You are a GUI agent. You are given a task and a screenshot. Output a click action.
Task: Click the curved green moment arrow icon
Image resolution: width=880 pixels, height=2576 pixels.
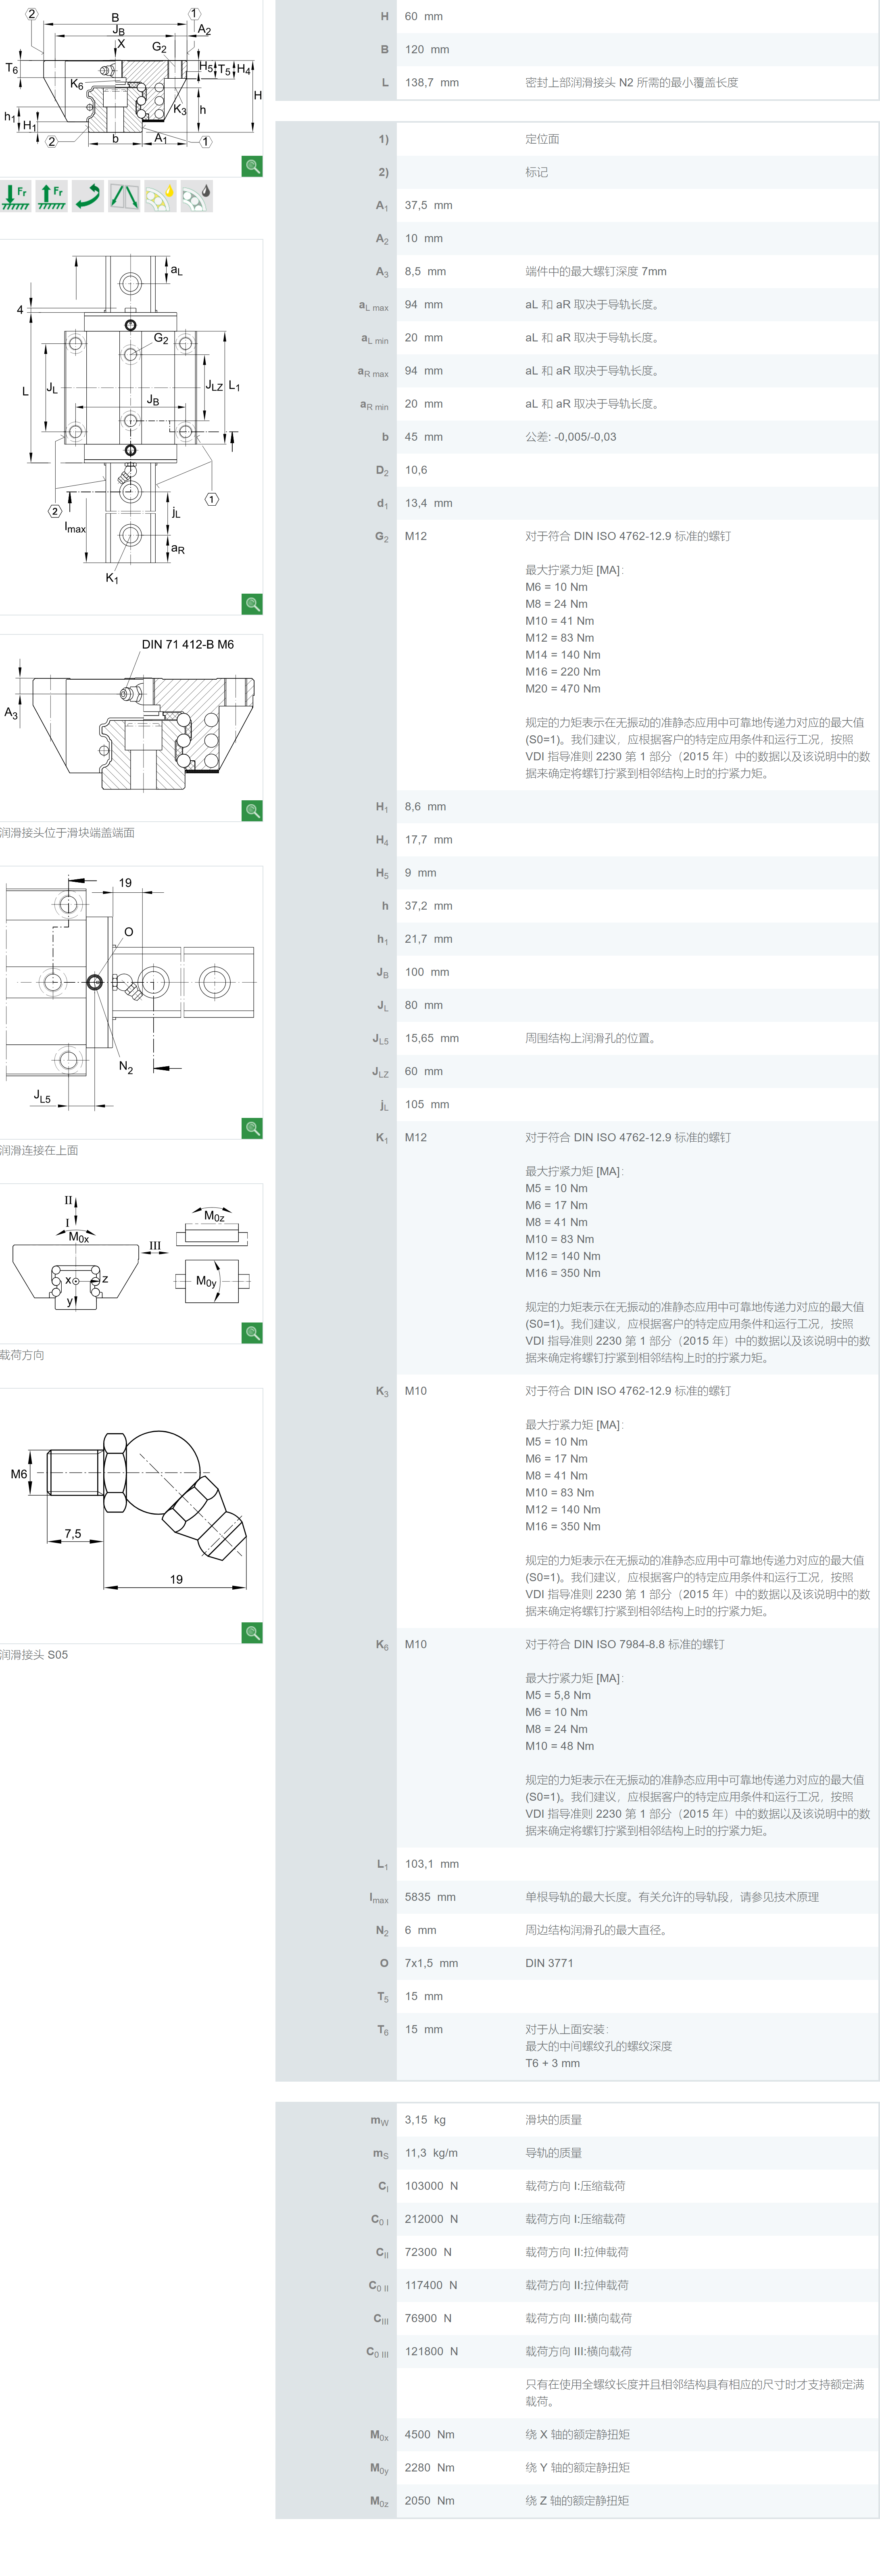[x=88, y=196]
